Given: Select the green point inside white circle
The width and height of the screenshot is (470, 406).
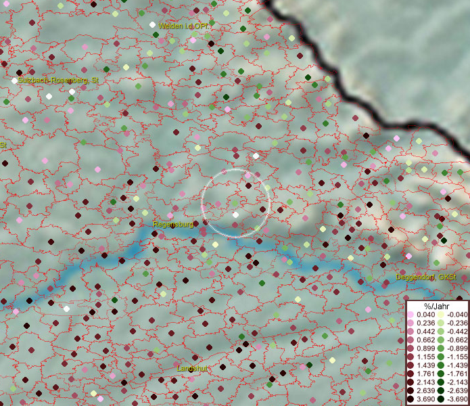Looking at the screenshot, I should [234, 202].
